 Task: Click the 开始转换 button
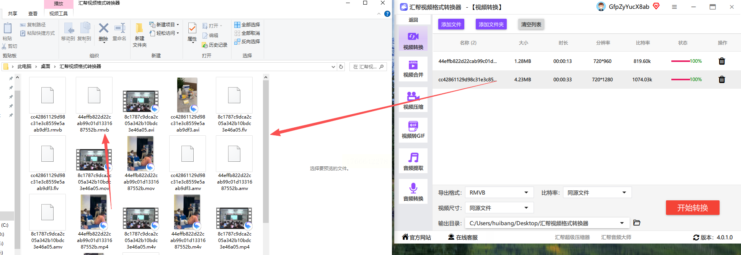(692, 208)
